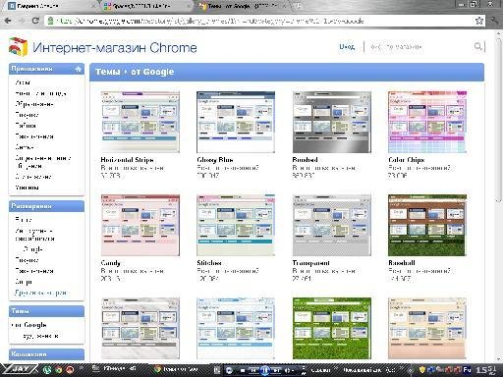Screen dimensions: 504x377
Task: Open the Horizontal Stripes theme thumbnail
Action: pos(140,122)
